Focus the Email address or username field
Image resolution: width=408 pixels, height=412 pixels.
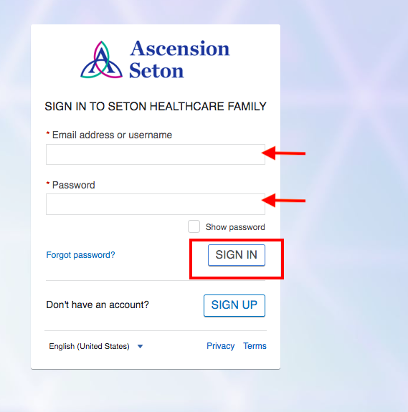click(x=156, y=154)
